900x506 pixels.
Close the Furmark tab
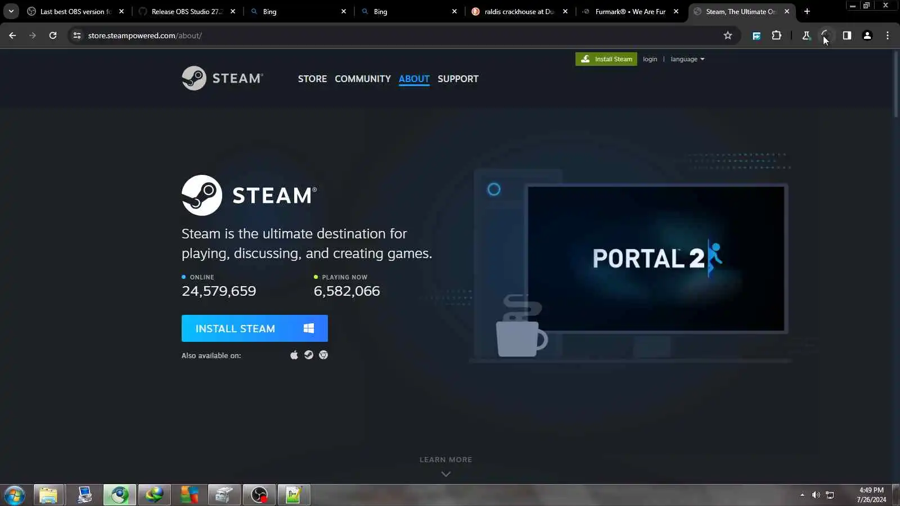pos(676,11)
